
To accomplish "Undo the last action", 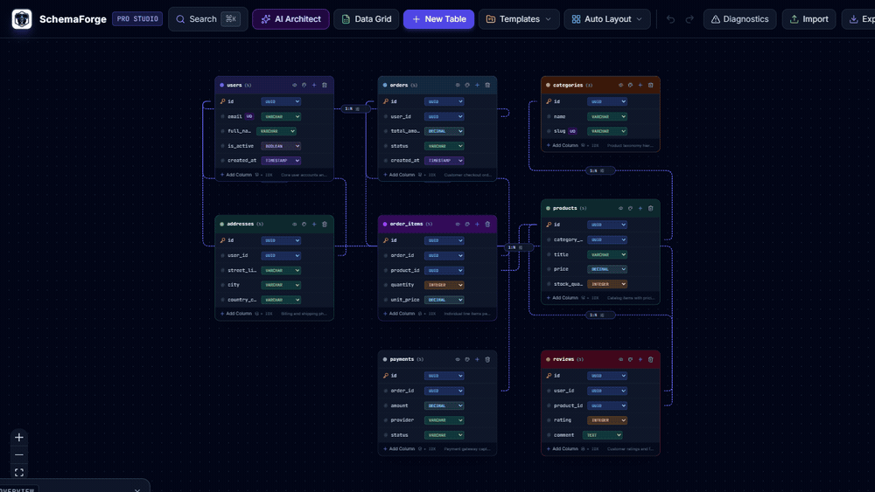I will (x=670, y=19).
